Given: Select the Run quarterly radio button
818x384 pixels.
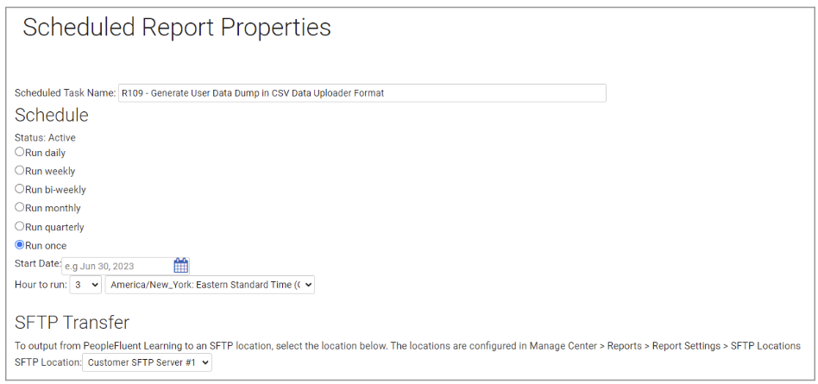Looking at the screenshot, I should (x=19, y=226).
